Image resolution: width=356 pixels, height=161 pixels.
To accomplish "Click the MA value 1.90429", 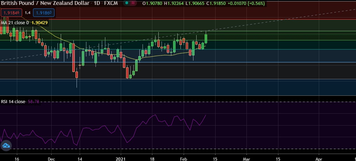I will [x=40, y=23].
